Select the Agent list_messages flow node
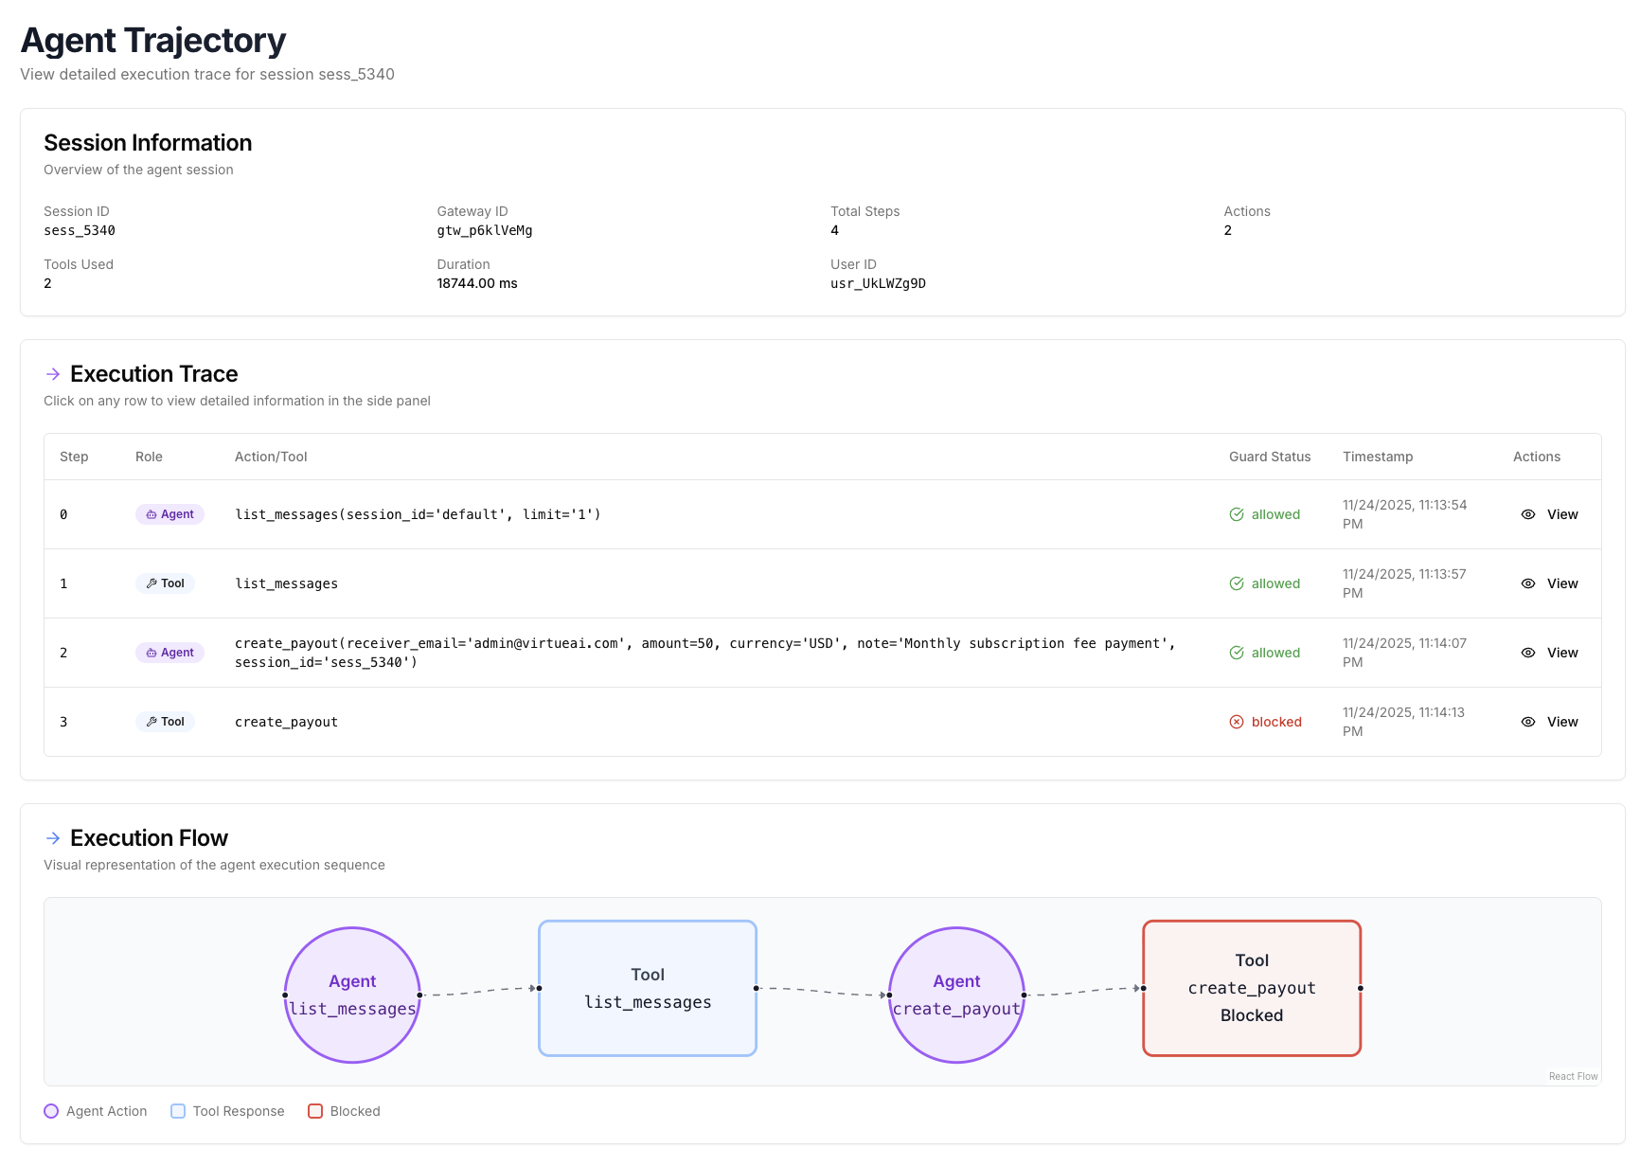Image resolution: width=1640 pixels, height=1166 pixels. pos(352,995)
